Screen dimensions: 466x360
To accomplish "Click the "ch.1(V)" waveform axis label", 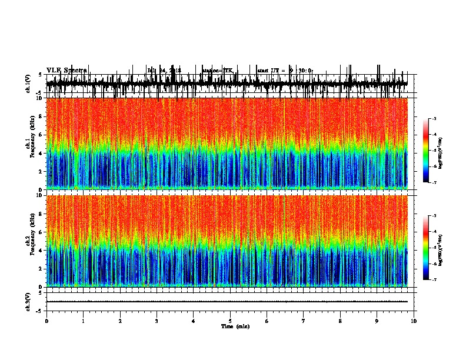I will [x=28, y=84].
